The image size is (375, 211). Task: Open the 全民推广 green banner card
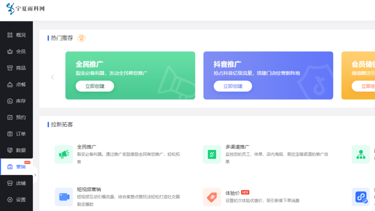point(130,75)
